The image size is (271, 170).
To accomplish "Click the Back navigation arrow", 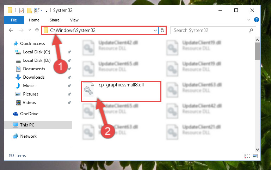I will pos(11,30).
